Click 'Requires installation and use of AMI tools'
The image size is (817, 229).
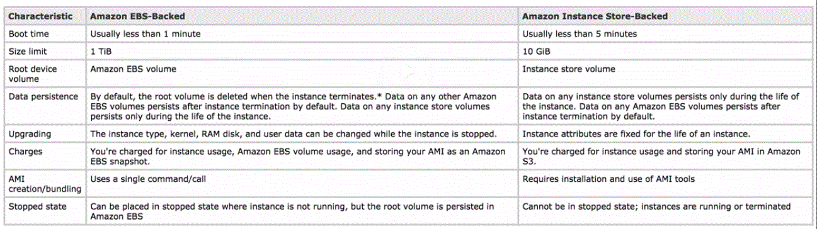click(608, 179)
